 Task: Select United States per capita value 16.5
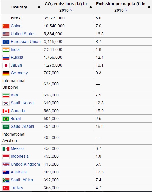click(x=100, y=34)
